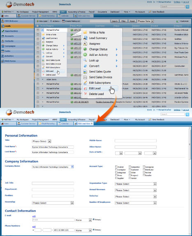Click the Job Title input field
Image resolution: width=192 pixels, height=236 pixels.
click(53, 183)
